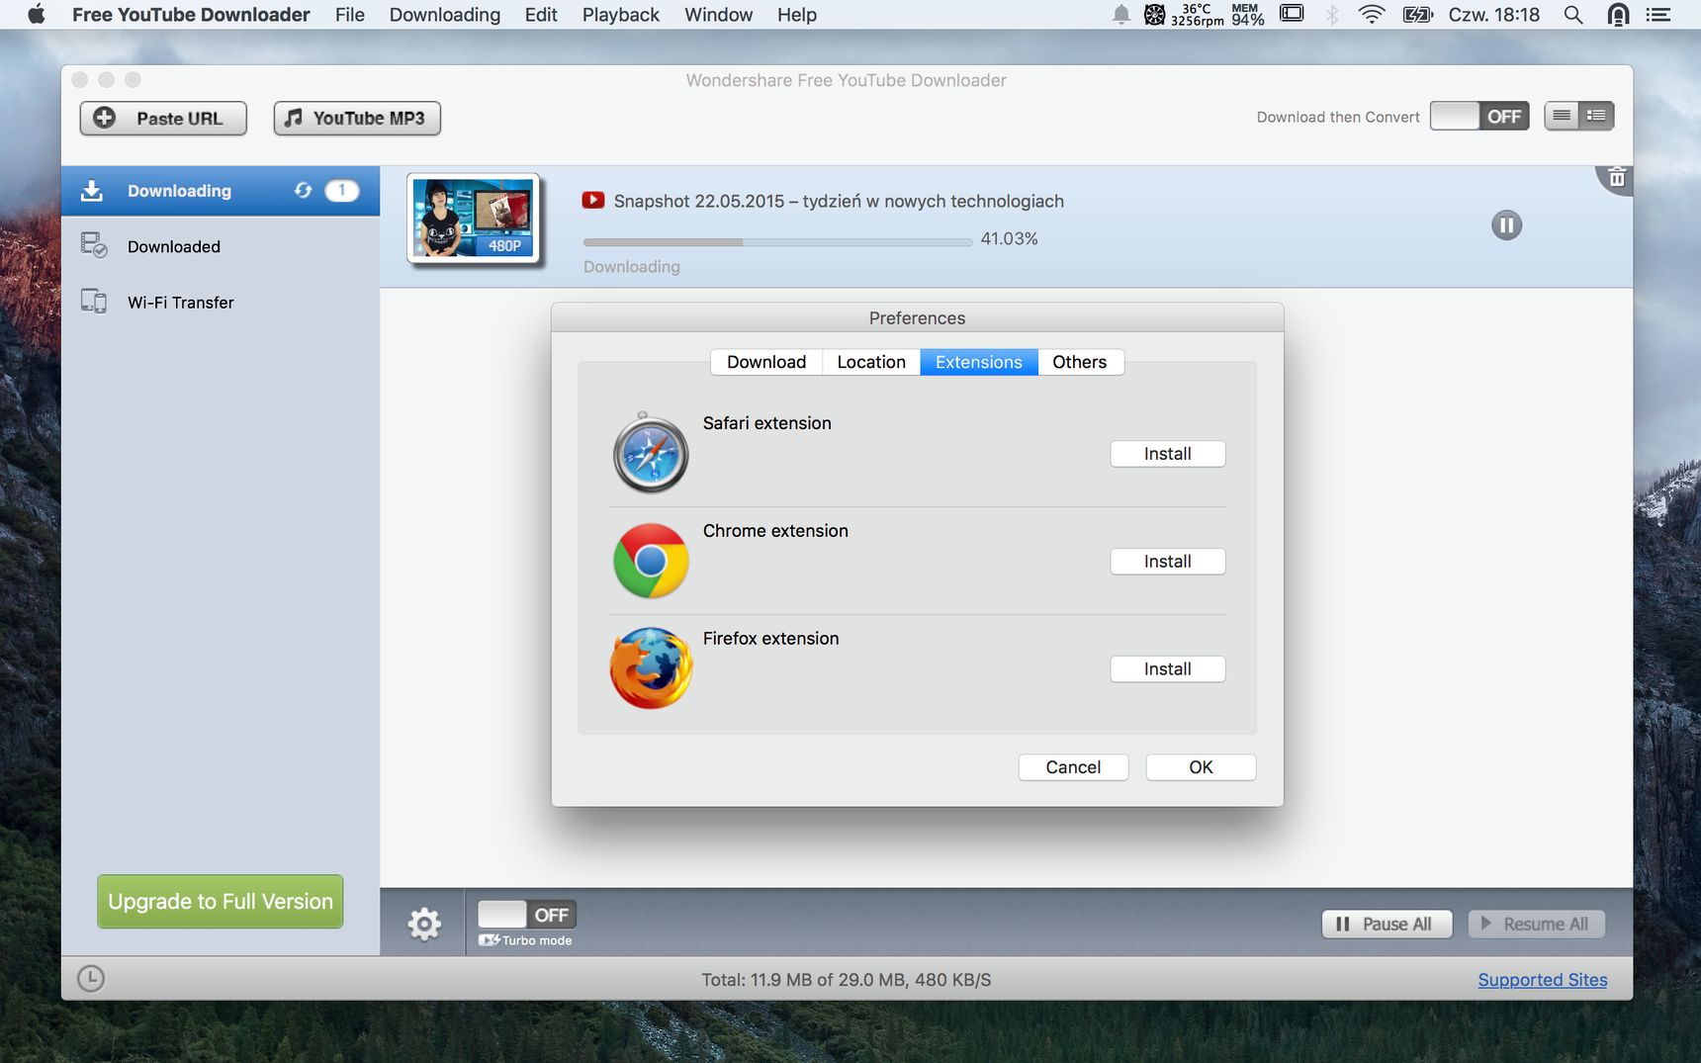
Task: Click the Chrome browser icon
Action: [651, 561]
